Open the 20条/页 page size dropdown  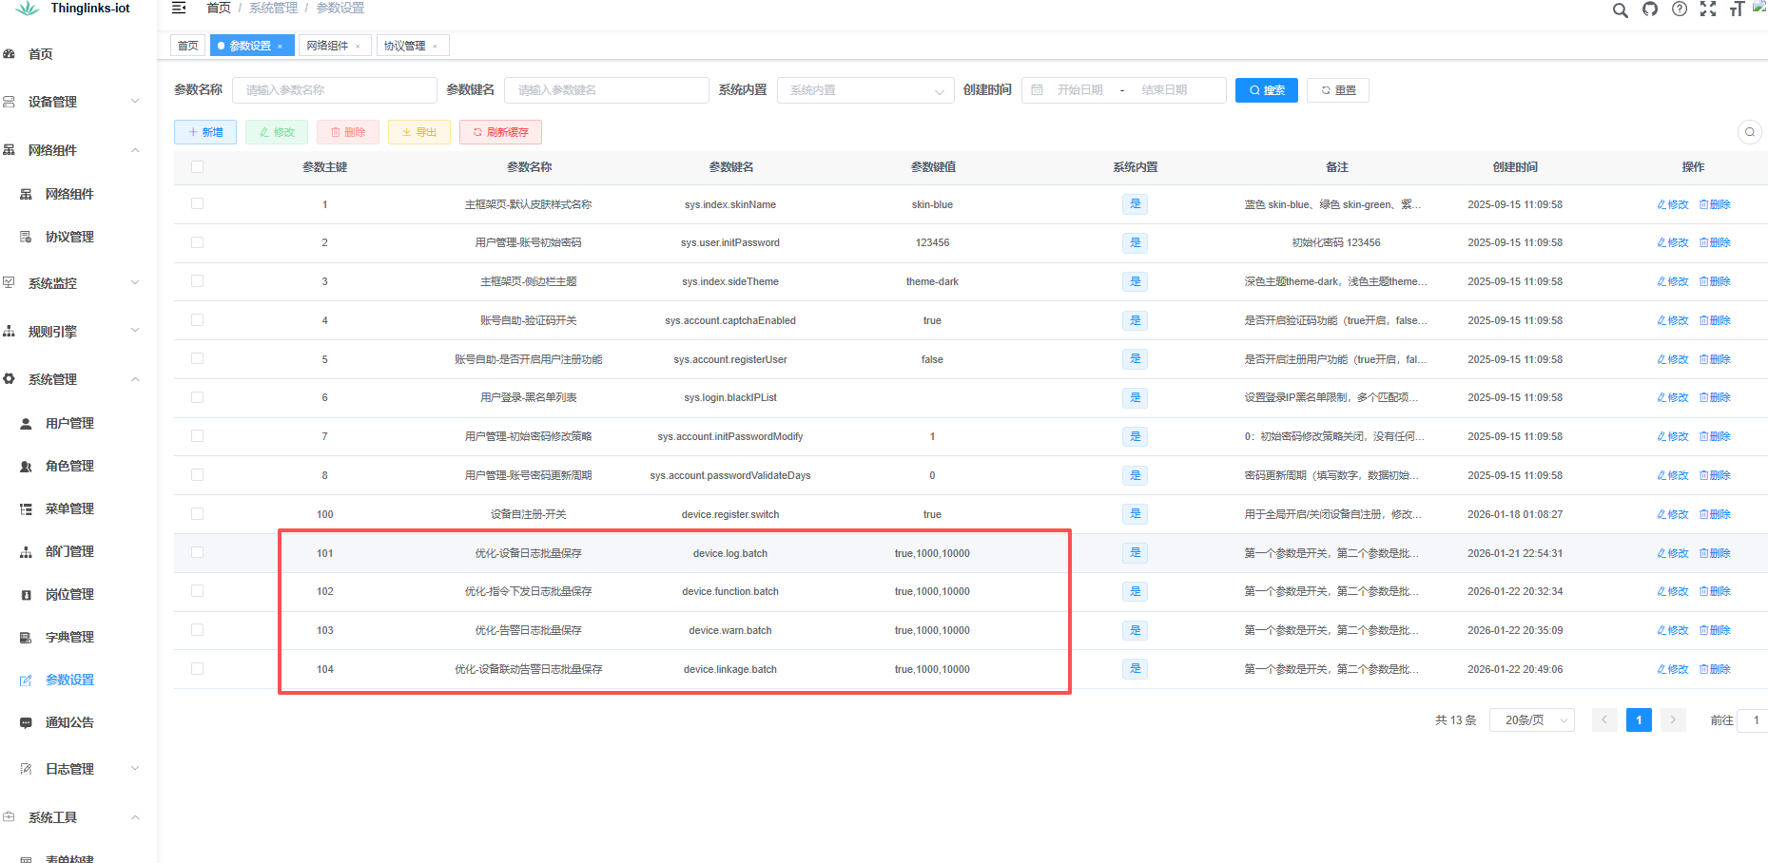coord(1531,720)
